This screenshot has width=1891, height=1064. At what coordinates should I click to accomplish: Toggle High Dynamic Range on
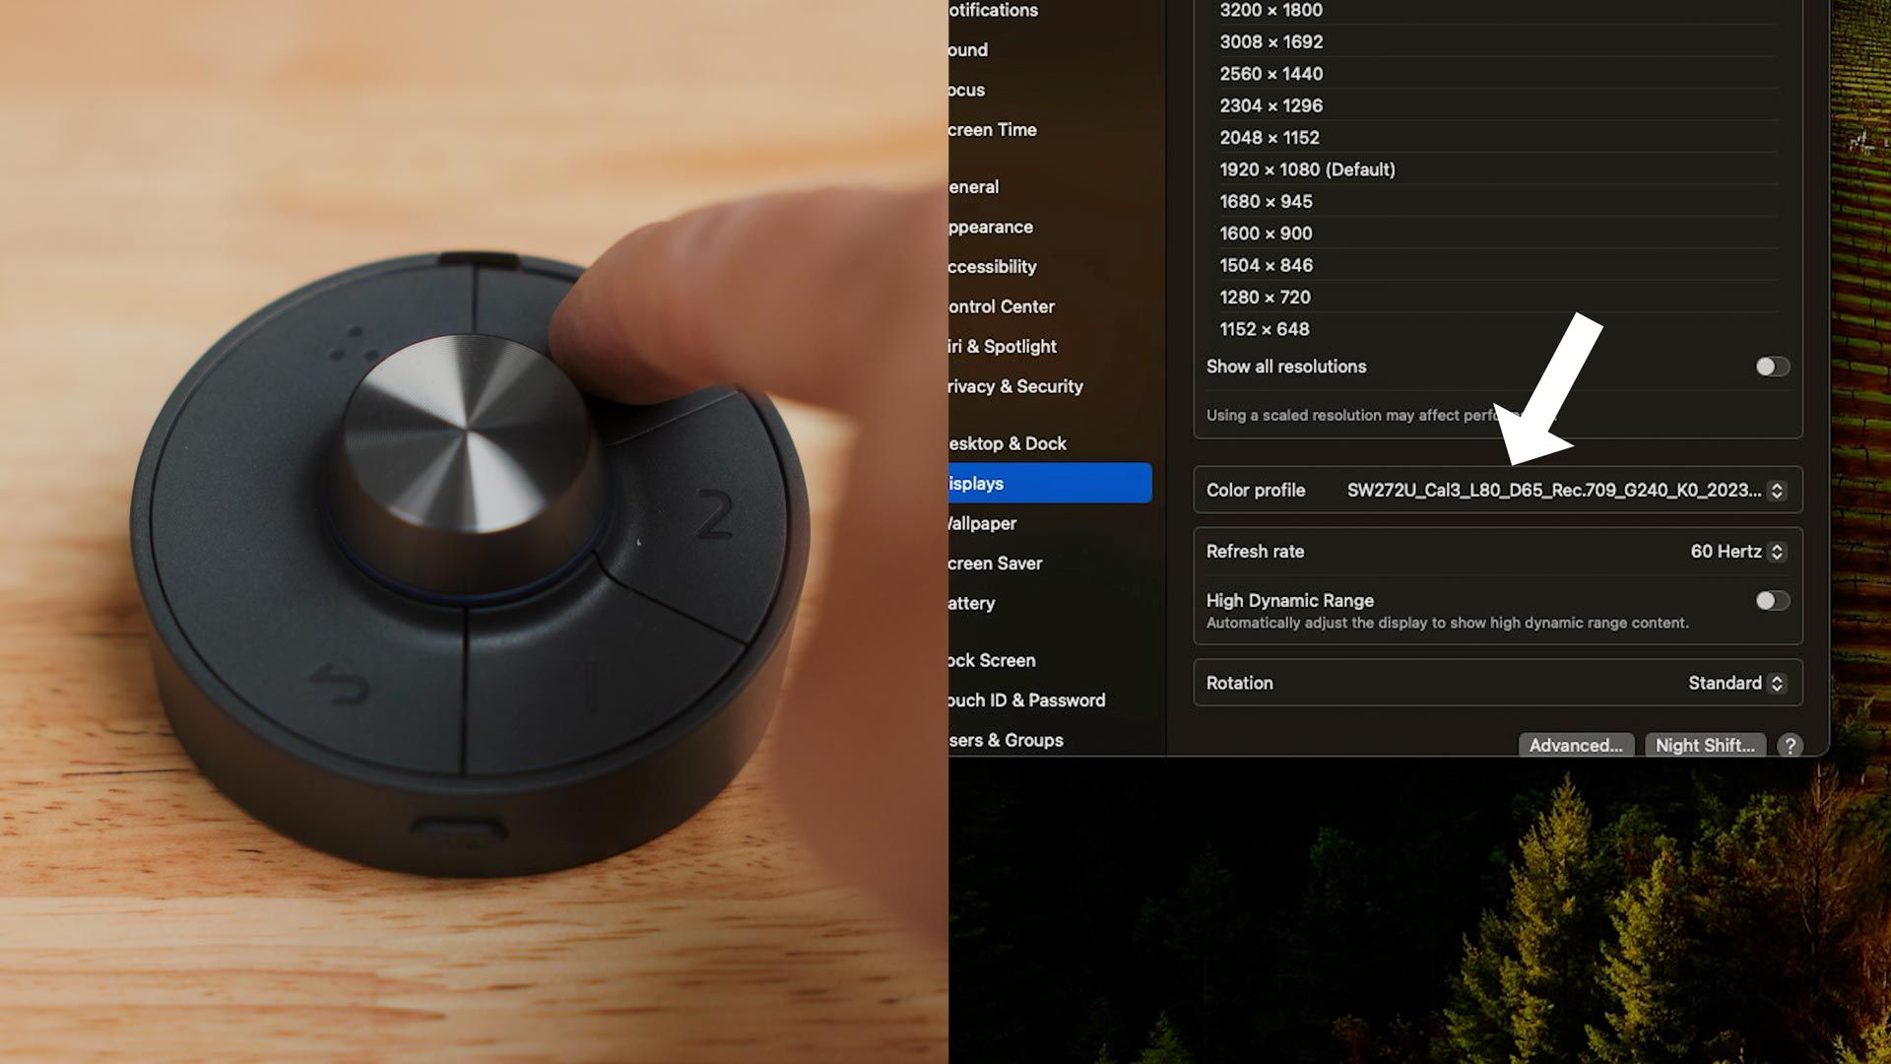pos(1771,599)
